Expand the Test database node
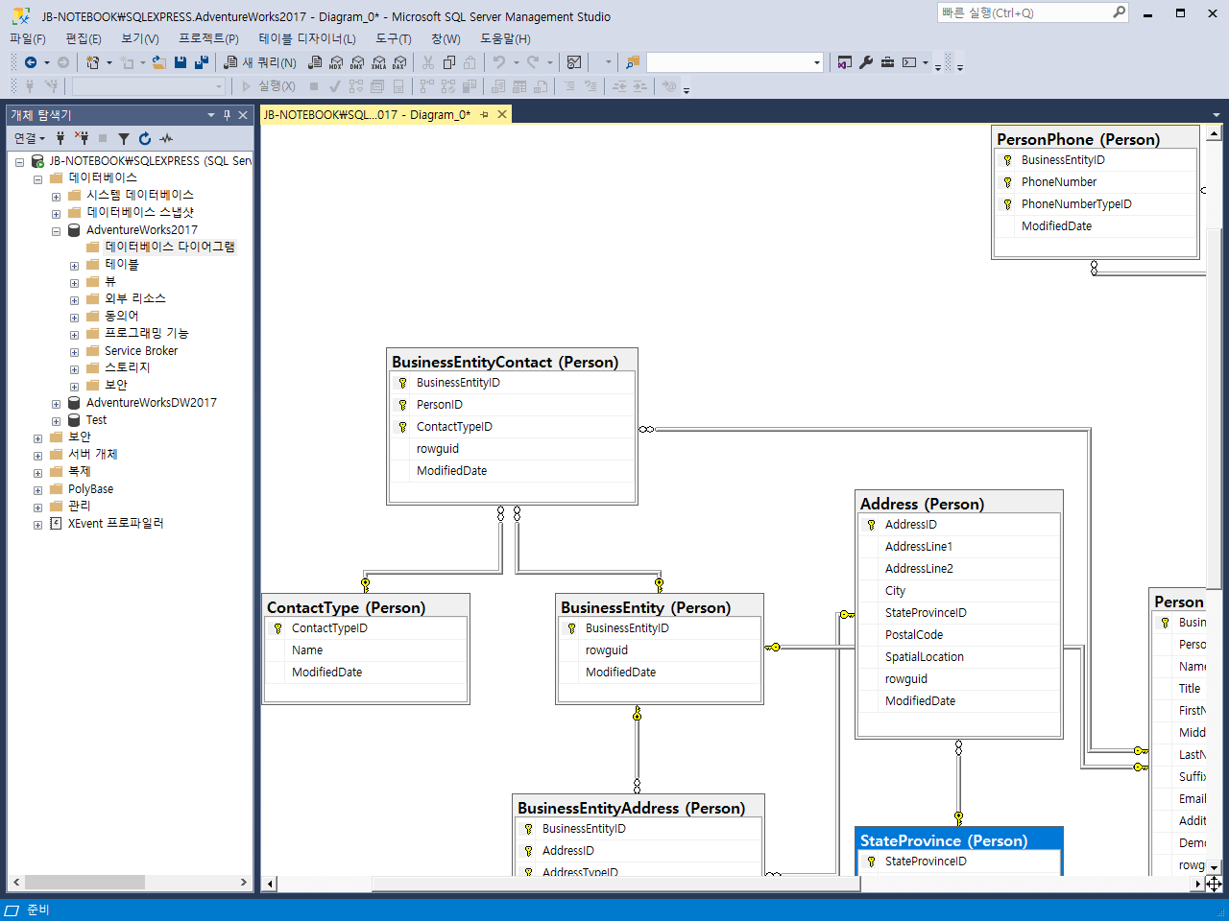Viewport: 1229px width, 921px height. (x=56, y=421)
